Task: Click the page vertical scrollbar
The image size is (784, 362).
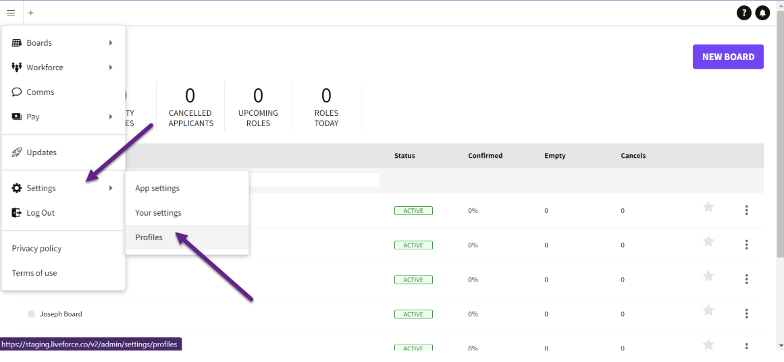Action: 780,135
